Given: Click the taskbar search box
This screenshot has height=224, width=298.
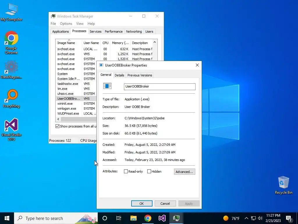Looking at the screenshot, I should pyautogui.click(x=56, y=218).
